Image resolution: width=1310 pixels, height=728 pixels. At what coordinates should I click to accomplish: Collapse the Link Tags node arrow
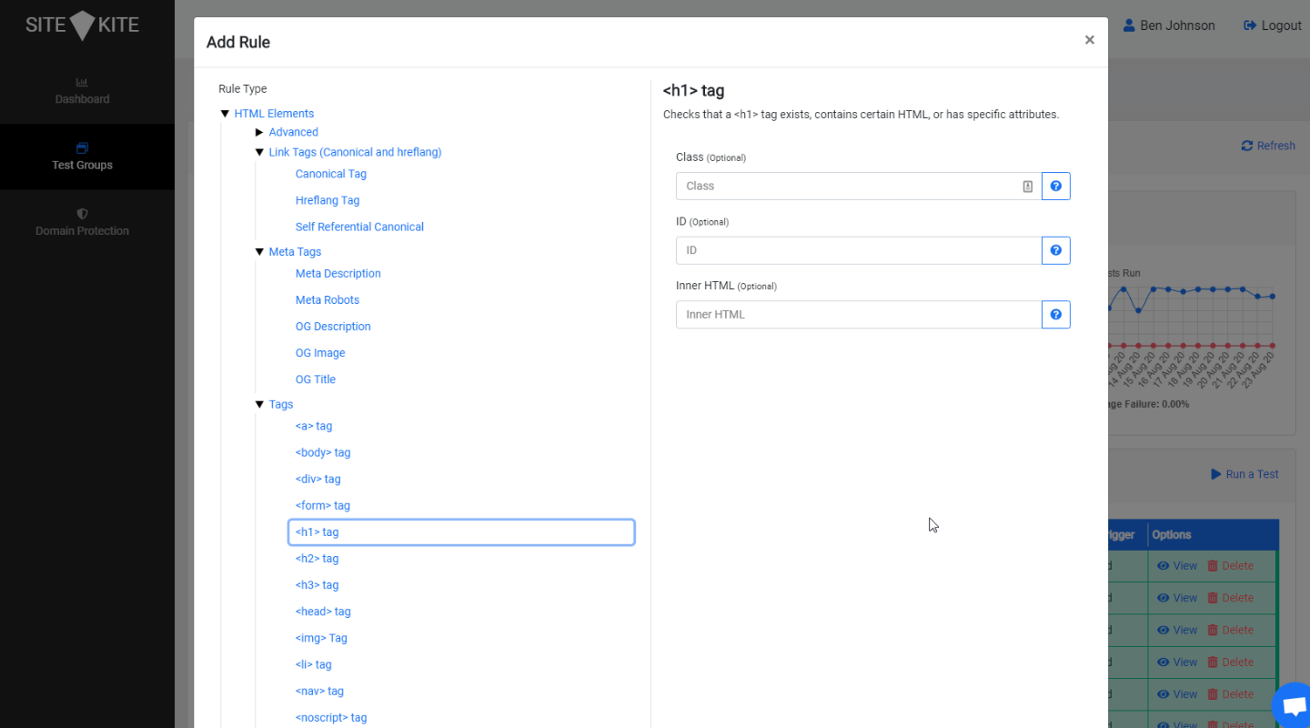[x=259, y=152]
